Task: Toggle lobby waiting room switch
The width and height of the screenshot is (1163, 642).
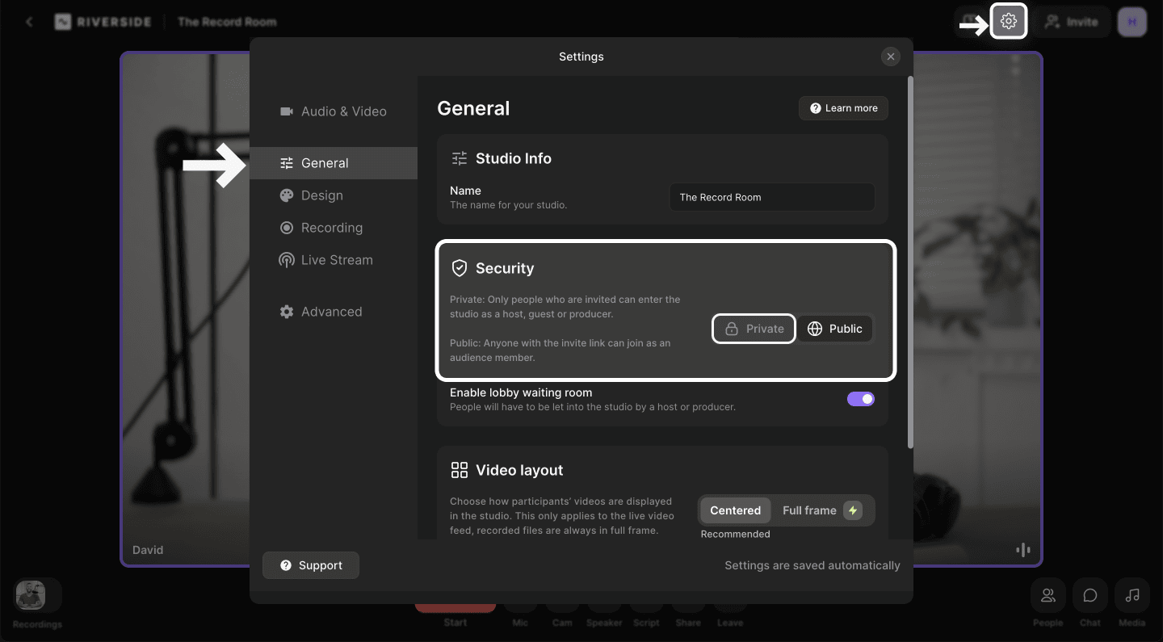Action: pyautogui.click(x=860, y=399)
